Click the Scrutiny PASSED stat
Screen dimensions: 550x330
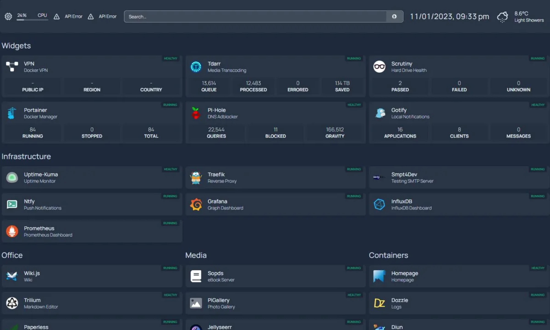pyautogui.click(x=400, y=86)
